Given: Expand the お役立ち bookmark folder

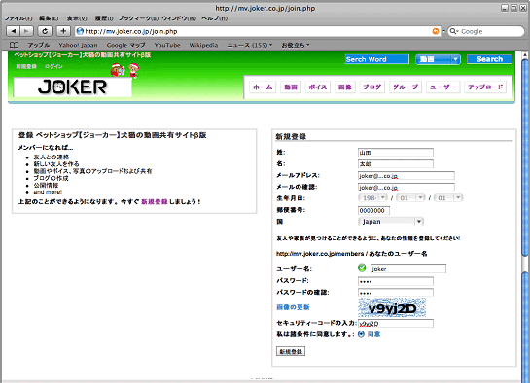Looking at the screenshot, I should point(295,45).
